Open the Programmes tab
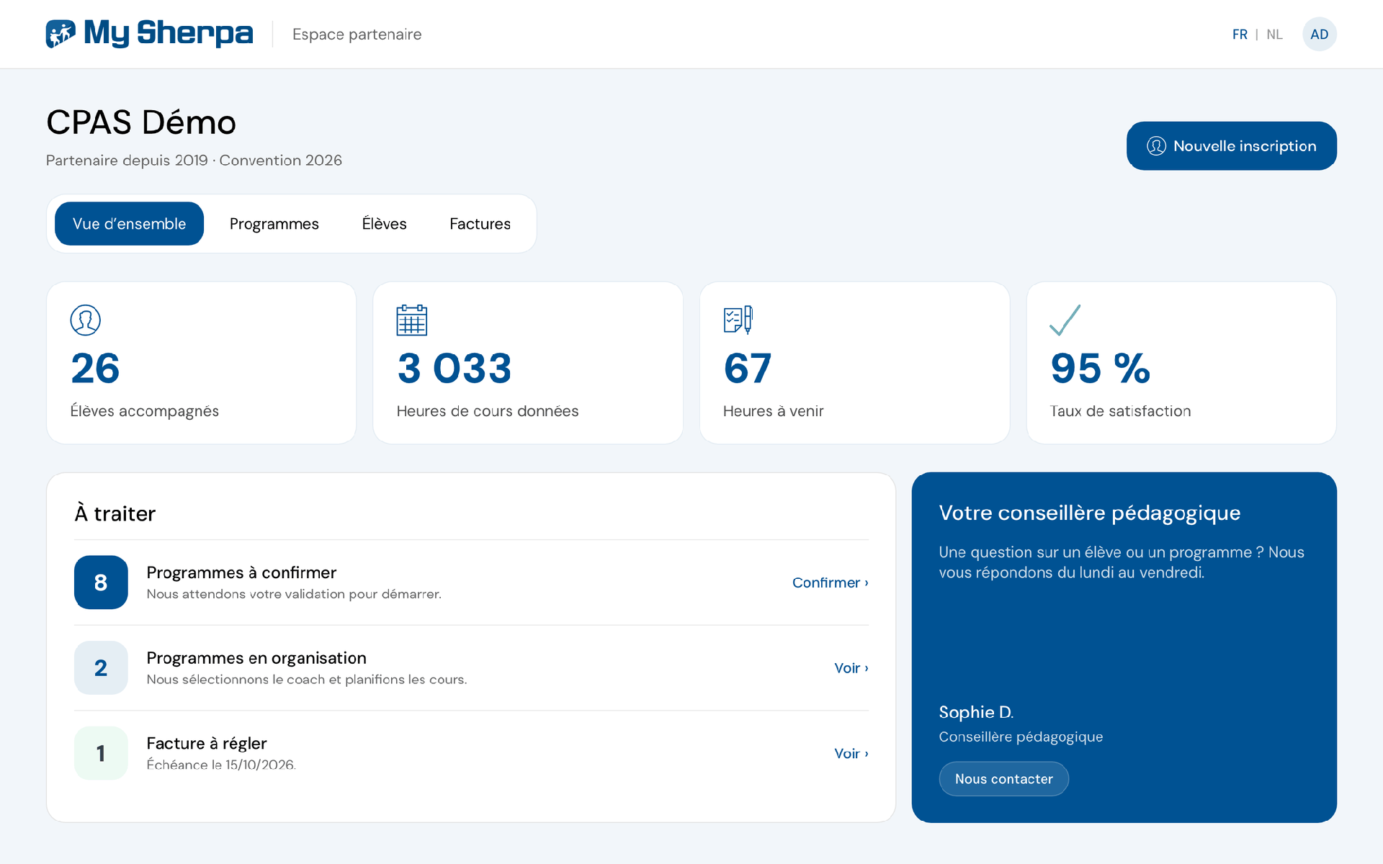Image resolution: width=1383 pixels, height=864 pixels. coord(274,224)
